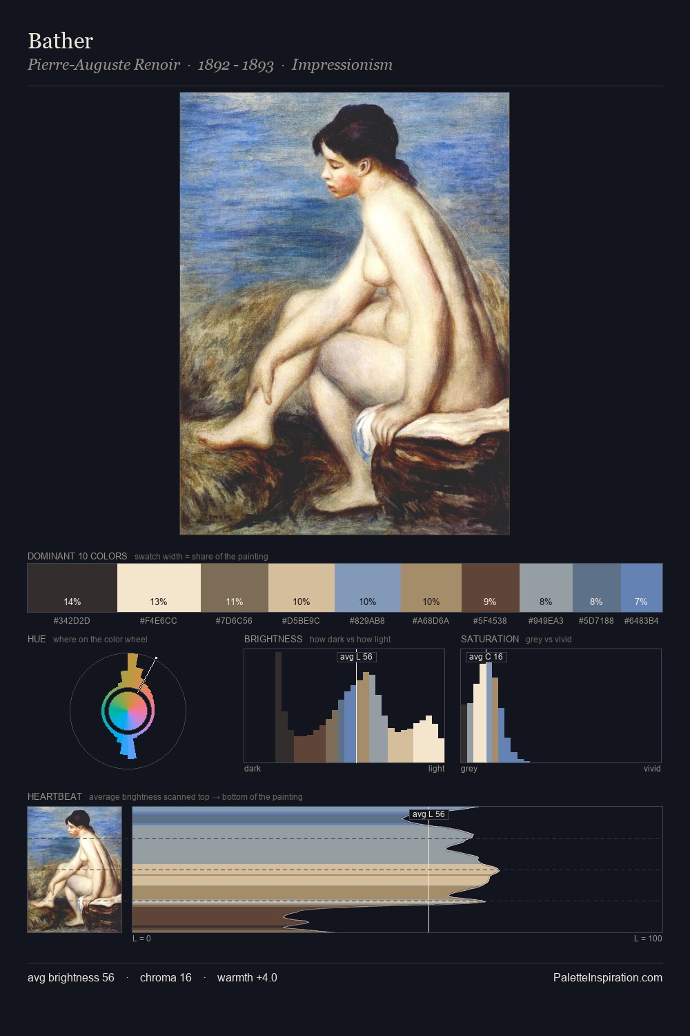Click the hex label #D5BE9C
The image size is (690, 1036).
pyautogui.click(x=301, y=621)
